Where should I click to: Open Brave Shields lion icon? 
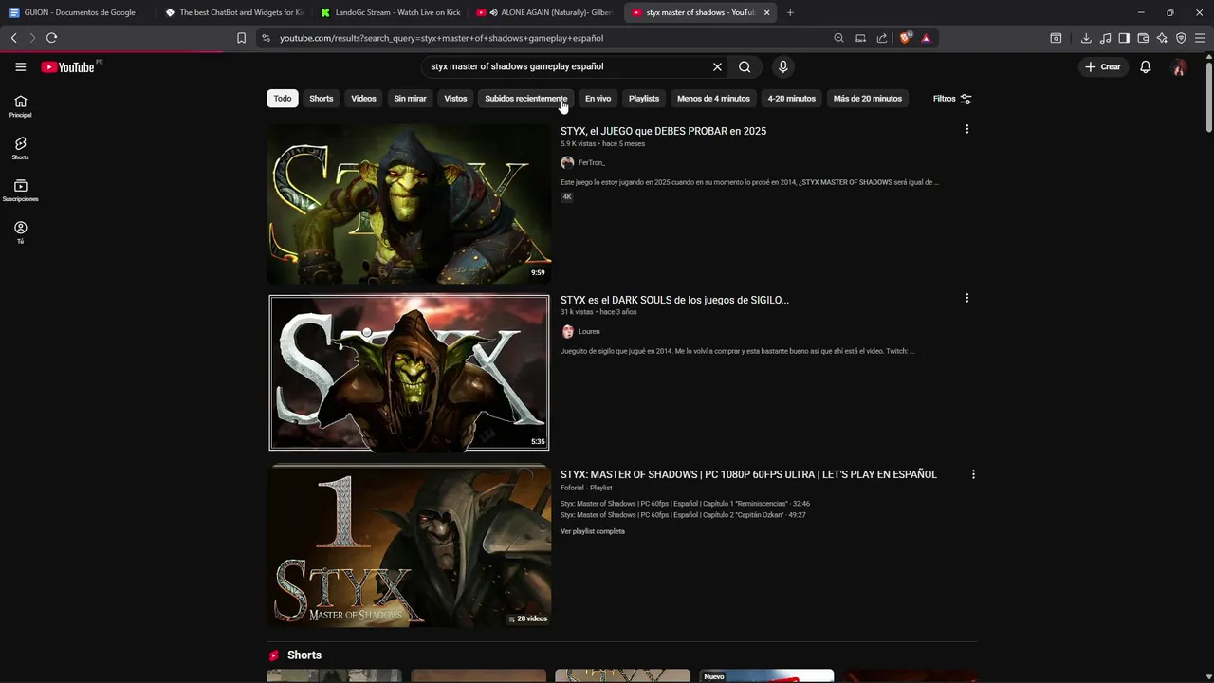pyautogui.click(x=905, y=38)
